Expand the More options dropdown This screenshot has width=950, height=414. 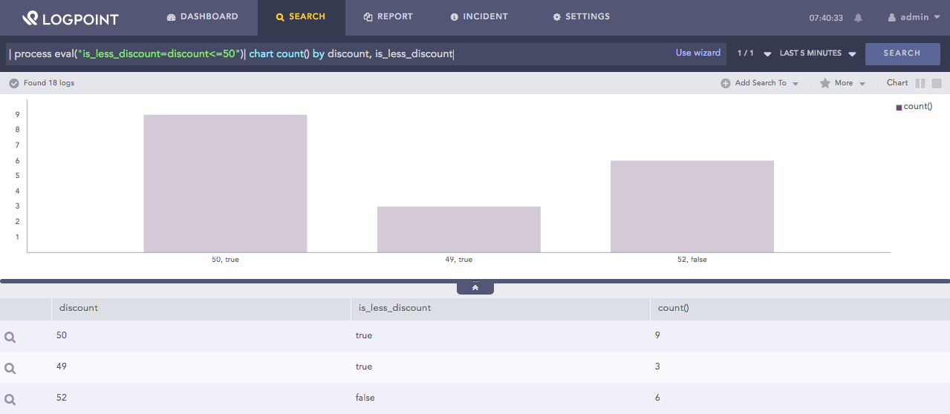843,83
